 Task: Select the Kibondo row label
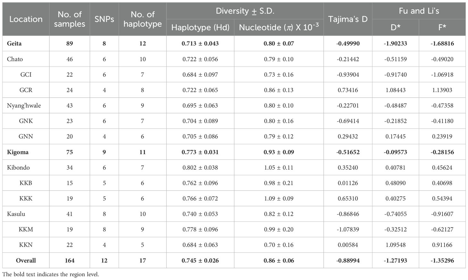pos(18,167)
